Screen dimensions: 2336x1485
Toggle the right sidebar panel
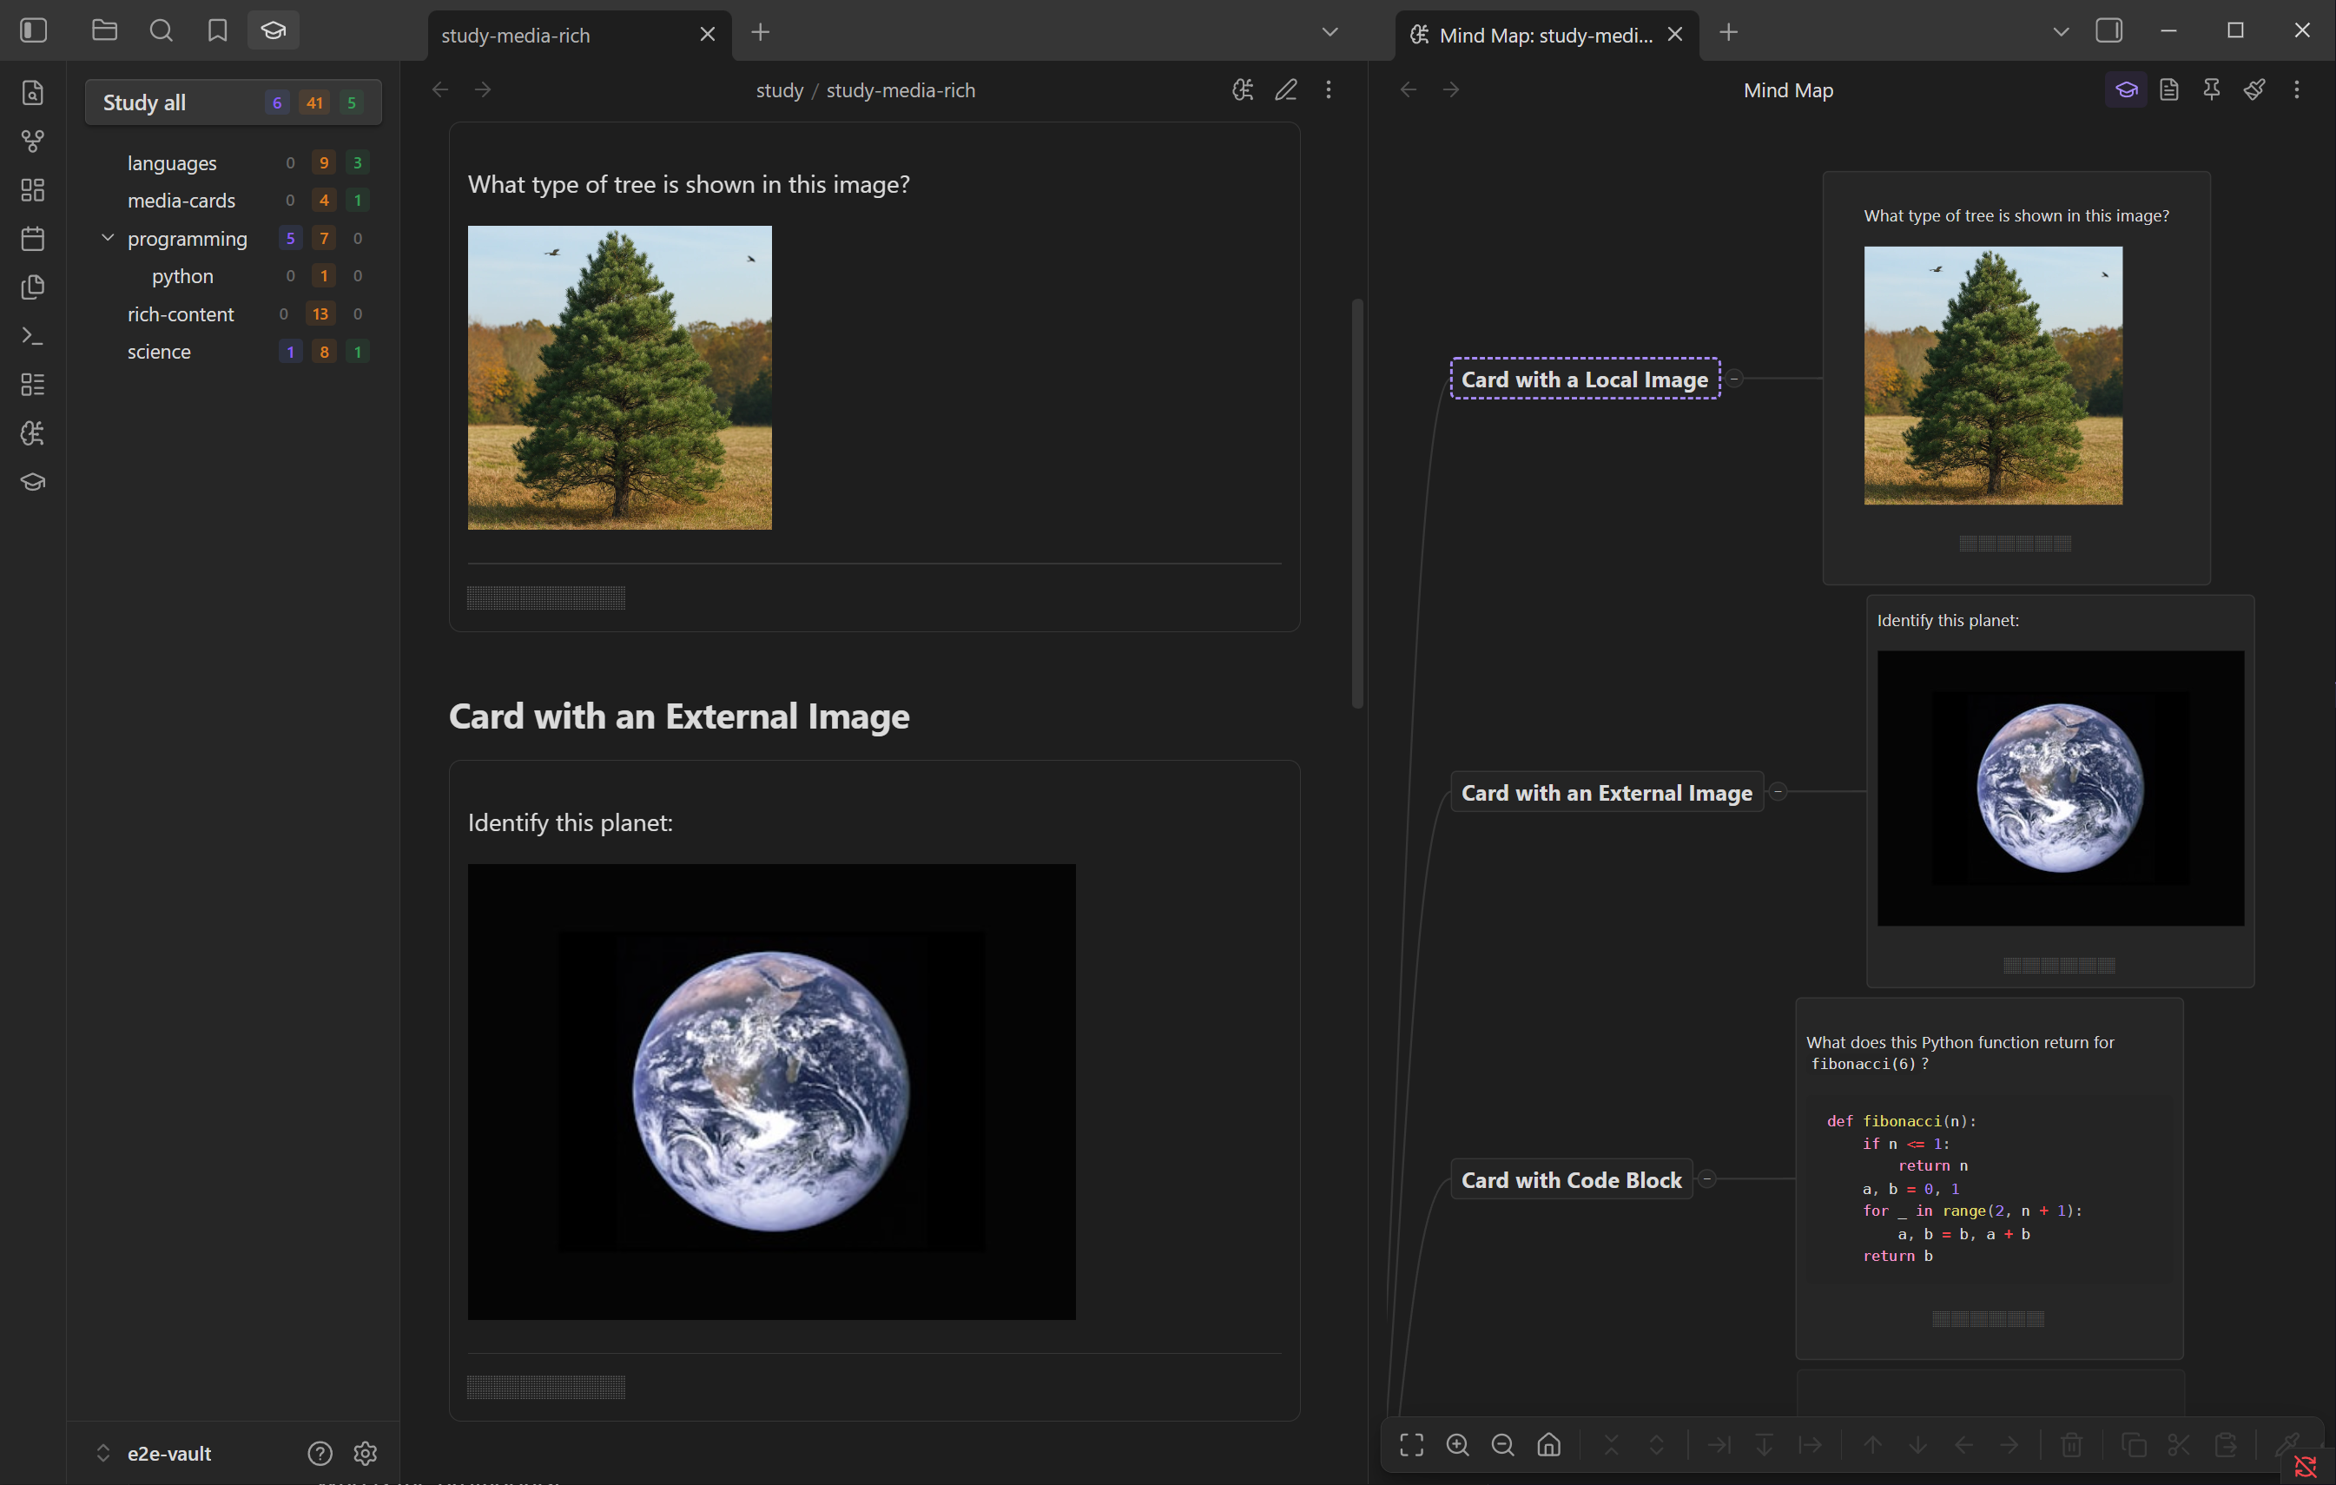(x=2108, y=31)
